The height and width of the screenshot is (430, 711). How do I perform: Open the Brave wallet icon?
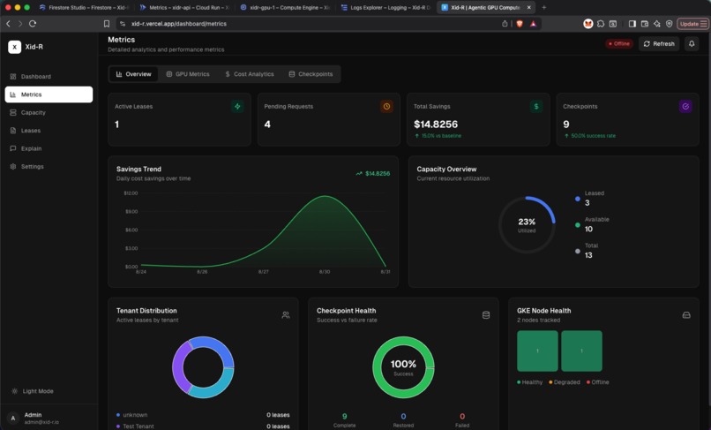(x=644, y=24)
